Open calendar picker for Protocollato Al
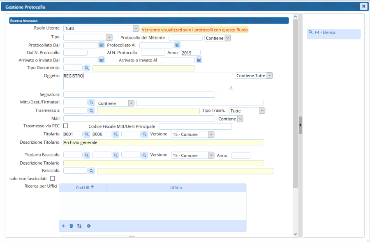Screen dimensions: 370x243 tap(177, 45)
